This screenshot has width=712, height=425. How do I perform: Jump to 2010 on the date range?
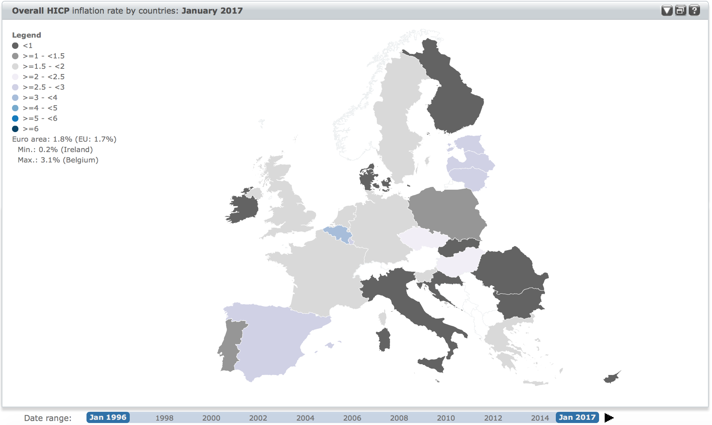[x=446, y=418]
